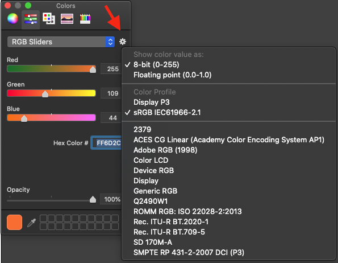Screen dimensions: 338x263
Task: Select Device RGB profile
Action: pyautogui.click(x=228, y=171)
